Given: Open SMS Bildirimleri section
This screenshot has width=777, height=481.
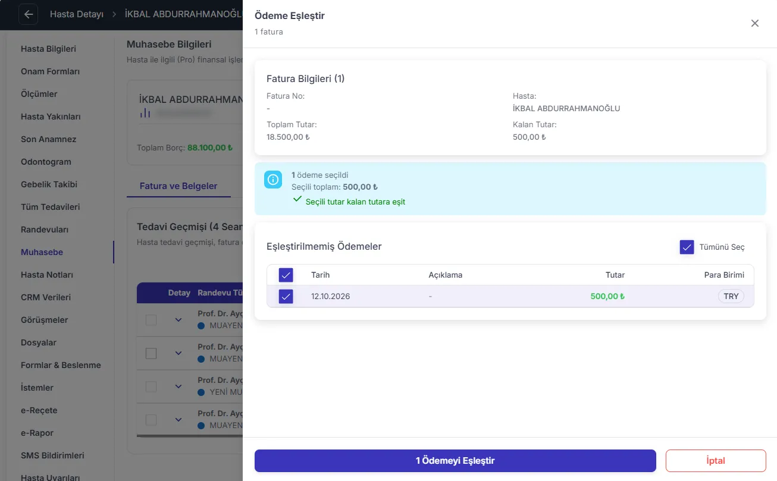Looking at the screenshot, I should (52, 455).
